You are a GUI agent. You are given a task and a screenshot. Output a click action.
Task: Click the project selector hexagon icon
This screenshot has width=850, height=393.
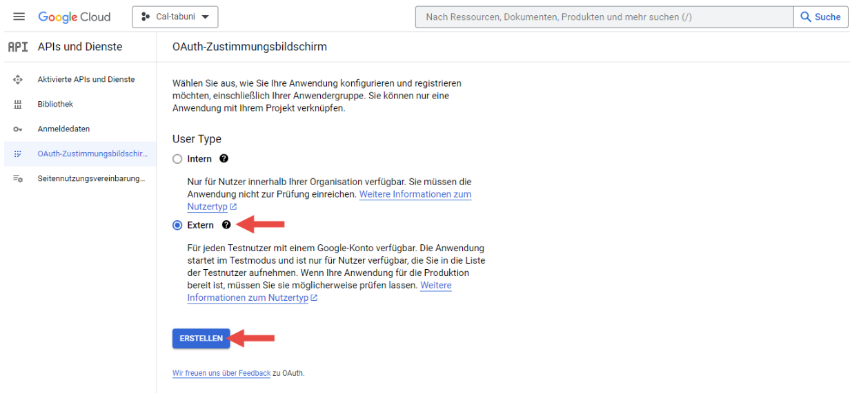(x=146, y=17)
